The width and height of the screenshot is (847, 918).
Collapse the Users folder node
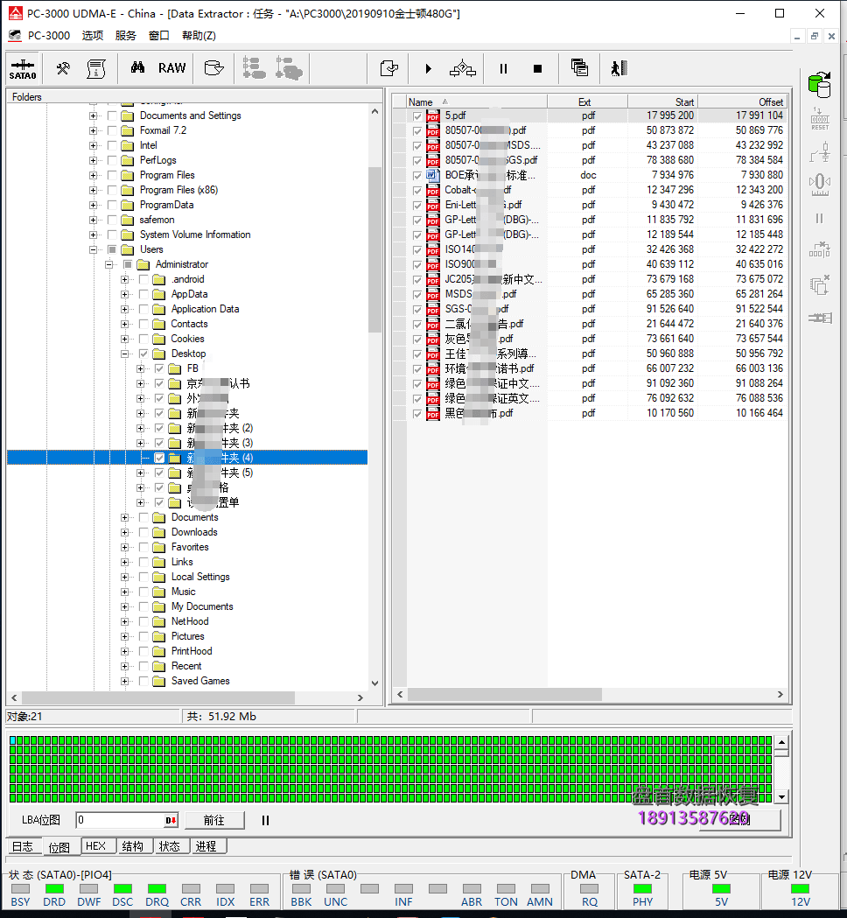[93, 249]
